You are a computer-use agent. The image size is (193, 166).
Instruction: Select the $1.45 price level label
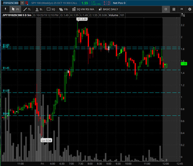click(6, 68)
